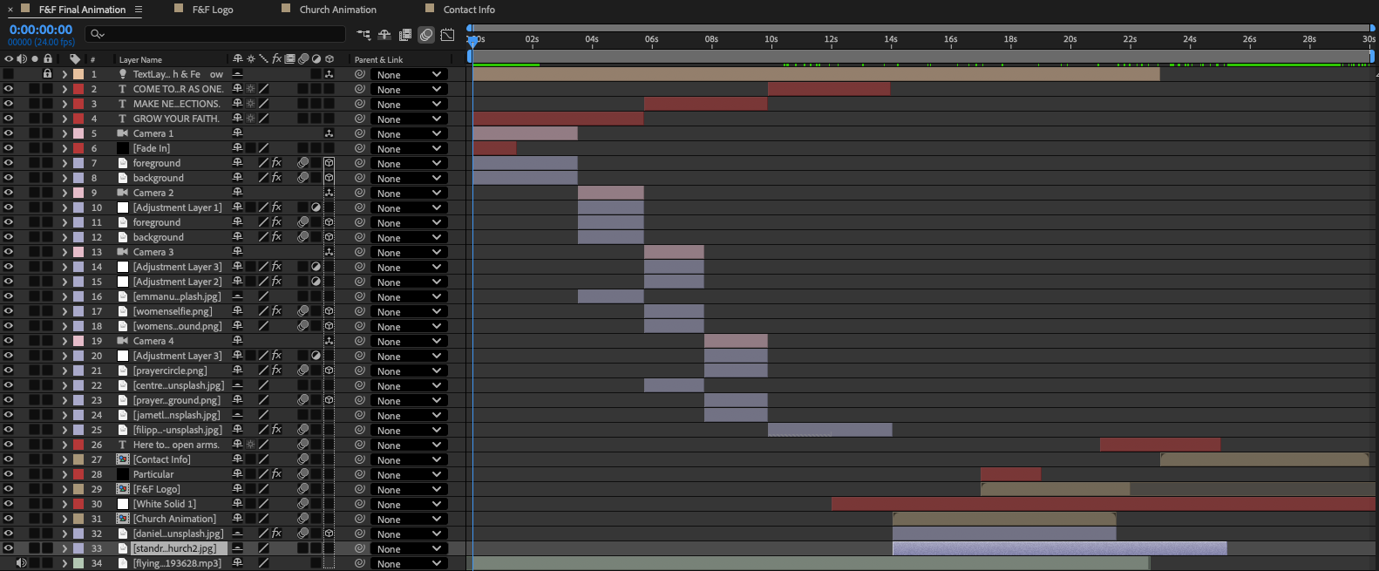The width and height of the screenshot is (1379, 571).
Task: Switch to the Church Animation tab
Action: tap(338, 10)
